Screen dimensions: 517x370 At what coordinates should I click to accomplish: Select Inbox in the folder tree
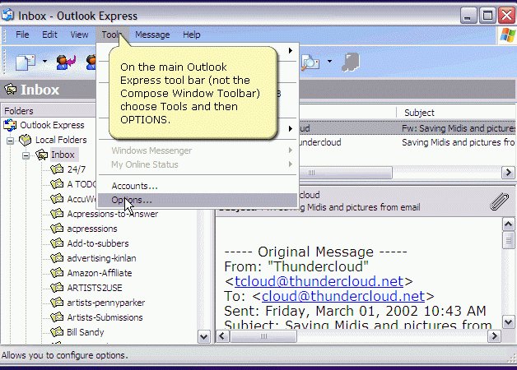pyautogui.click(x=63, y=155)
